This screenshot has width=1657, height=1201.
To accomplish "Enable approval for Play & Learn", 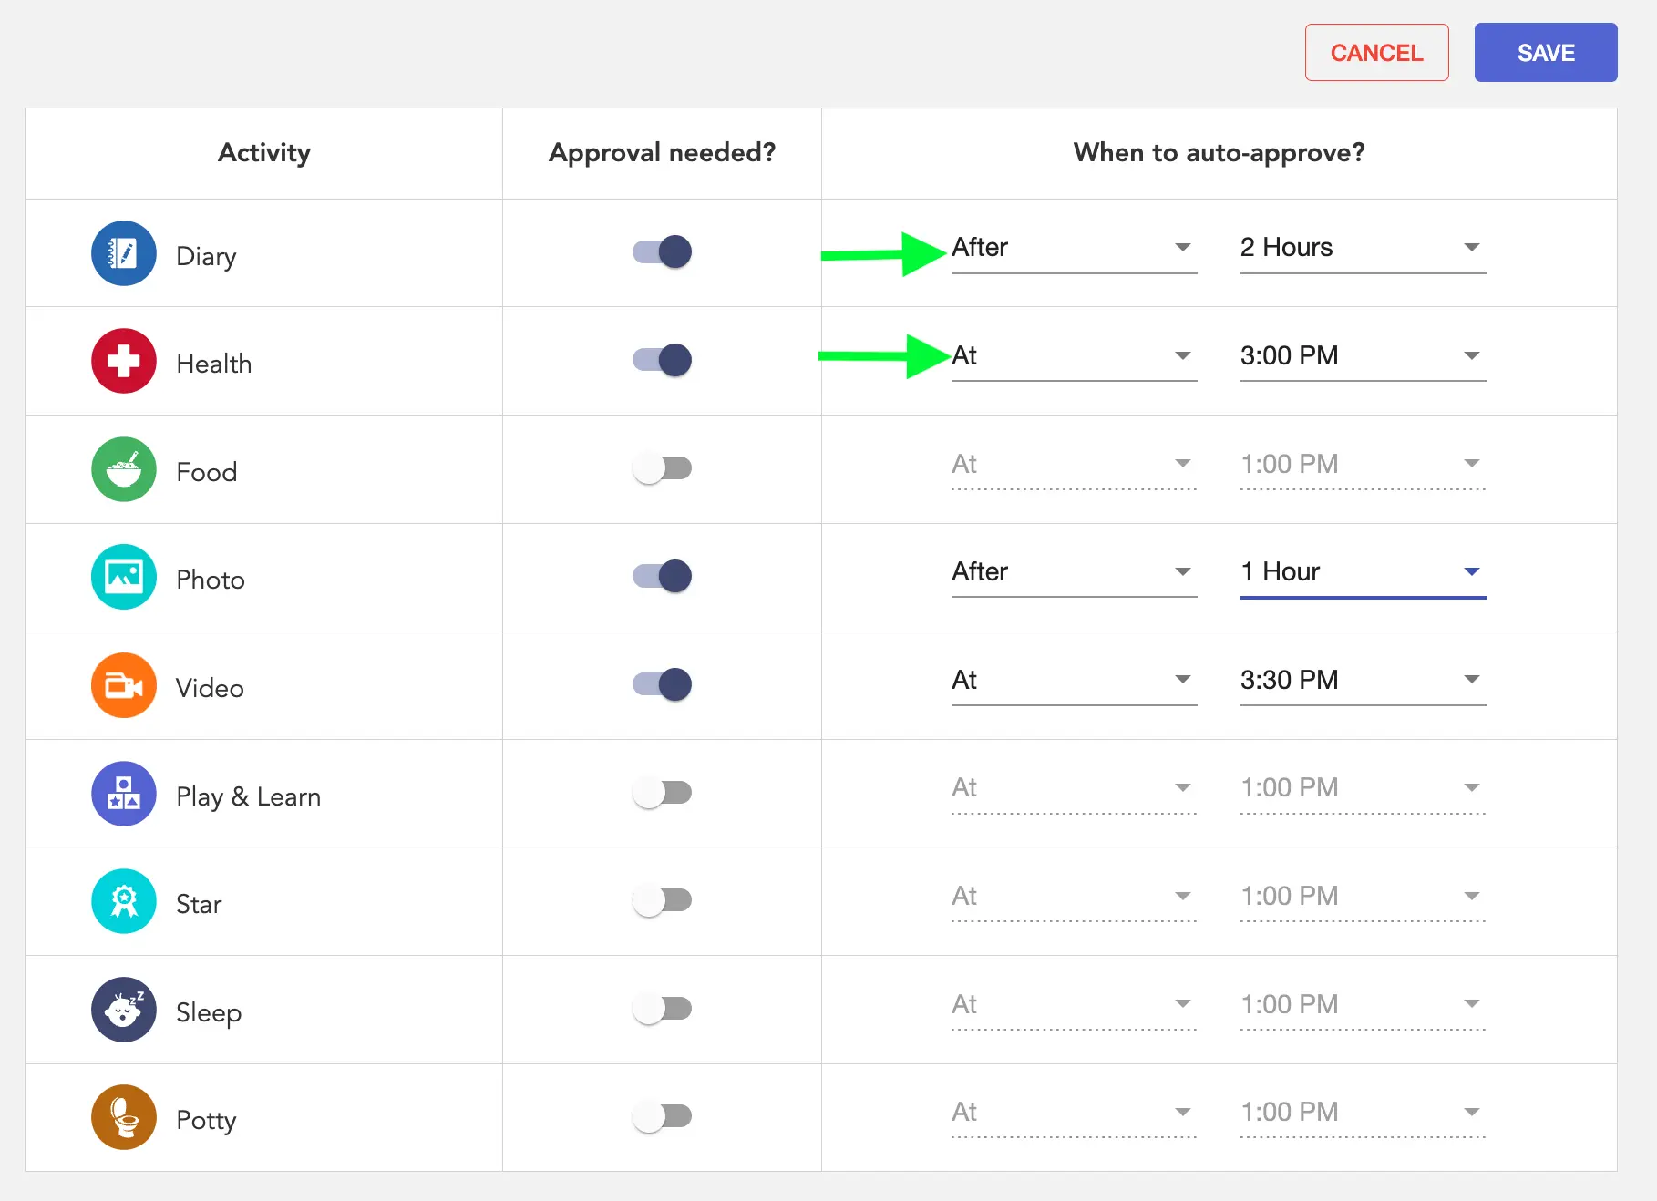I will [x=663, y=793].
